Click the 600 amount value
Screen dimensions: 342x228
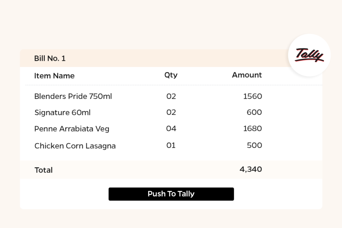tap(254, 112)
